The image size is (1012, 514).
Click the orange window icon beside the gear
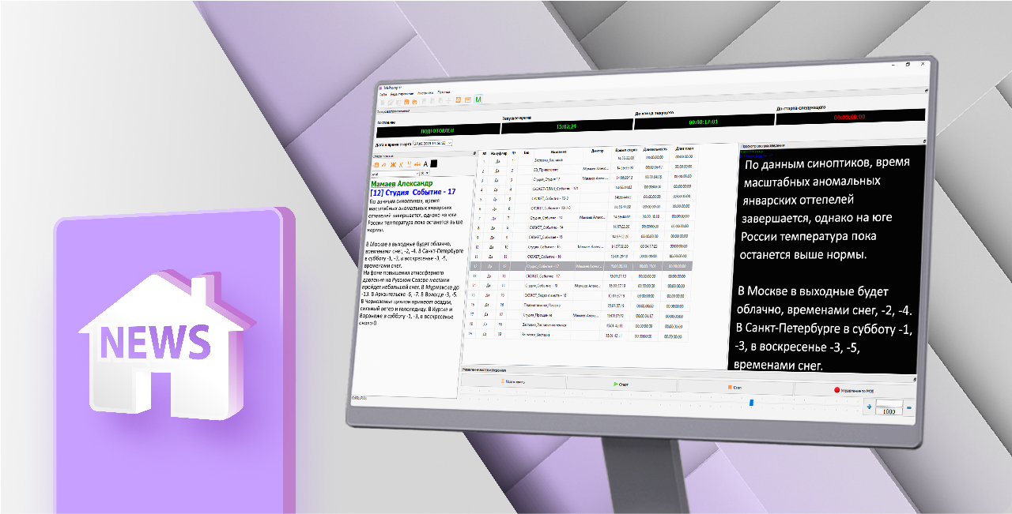pyautogui.click(x=467, y=100)
